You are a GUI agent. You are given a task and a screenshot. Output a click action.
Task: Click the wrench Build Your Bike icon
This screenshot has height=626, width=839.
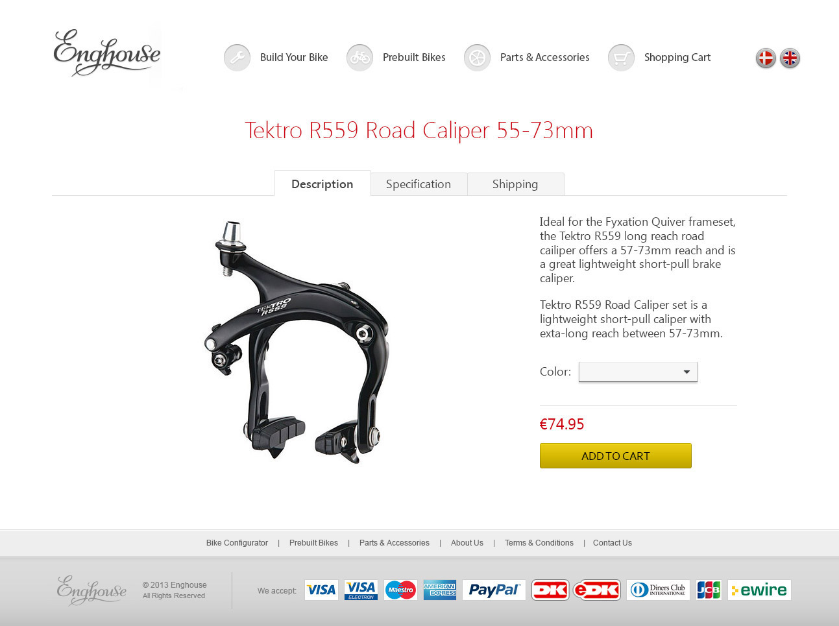coord(237,58)
